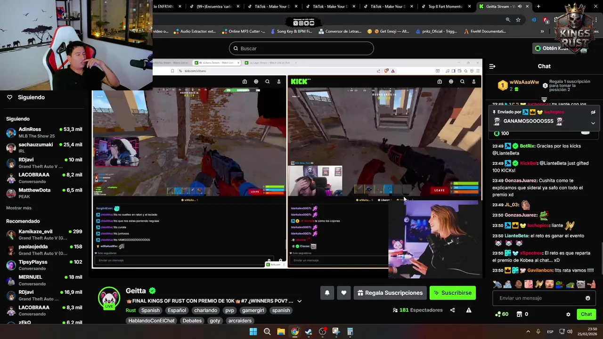The width and height of the screenshot is (603, 339).
Task: Open TipsyPlayss recommended channel
Action: (44, 265)
